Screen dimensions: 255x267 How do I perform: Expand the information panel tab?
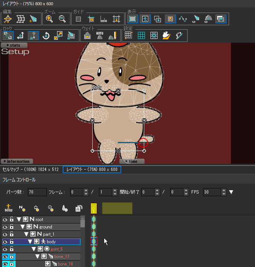pyautogui.click(x=17, y=161)
